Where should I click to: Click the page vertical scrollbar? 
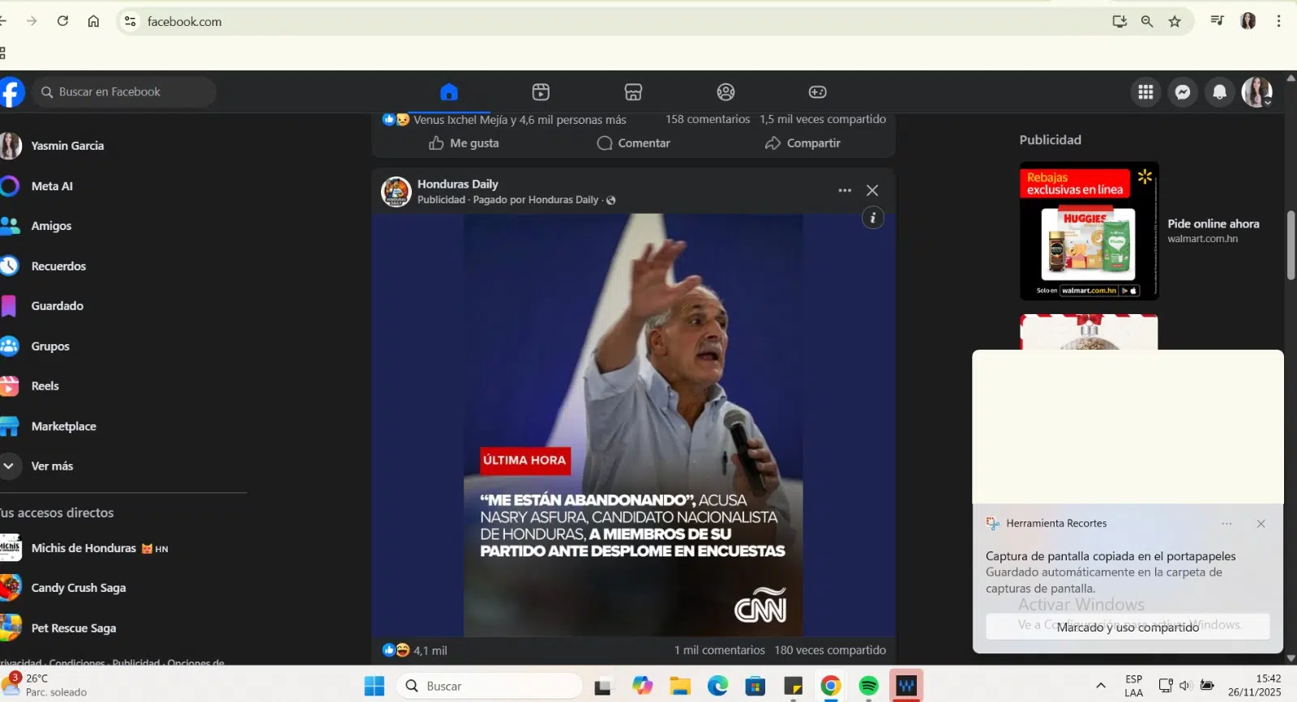(x=1291, y=245)
